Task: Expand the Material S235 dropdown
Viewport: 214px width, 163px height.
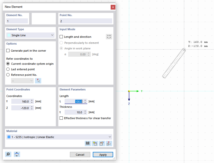Action: click(59, 137)
